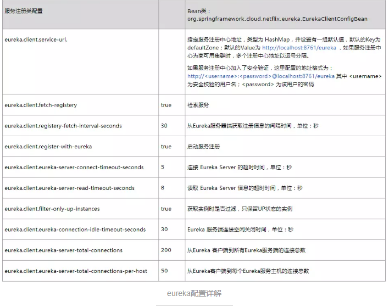Image resolution: width=389 pixels, height=307 pixels.
Task: Select eureka.client.eureka-server-connect-timeout-seconds cell
Action: point(74,167)
